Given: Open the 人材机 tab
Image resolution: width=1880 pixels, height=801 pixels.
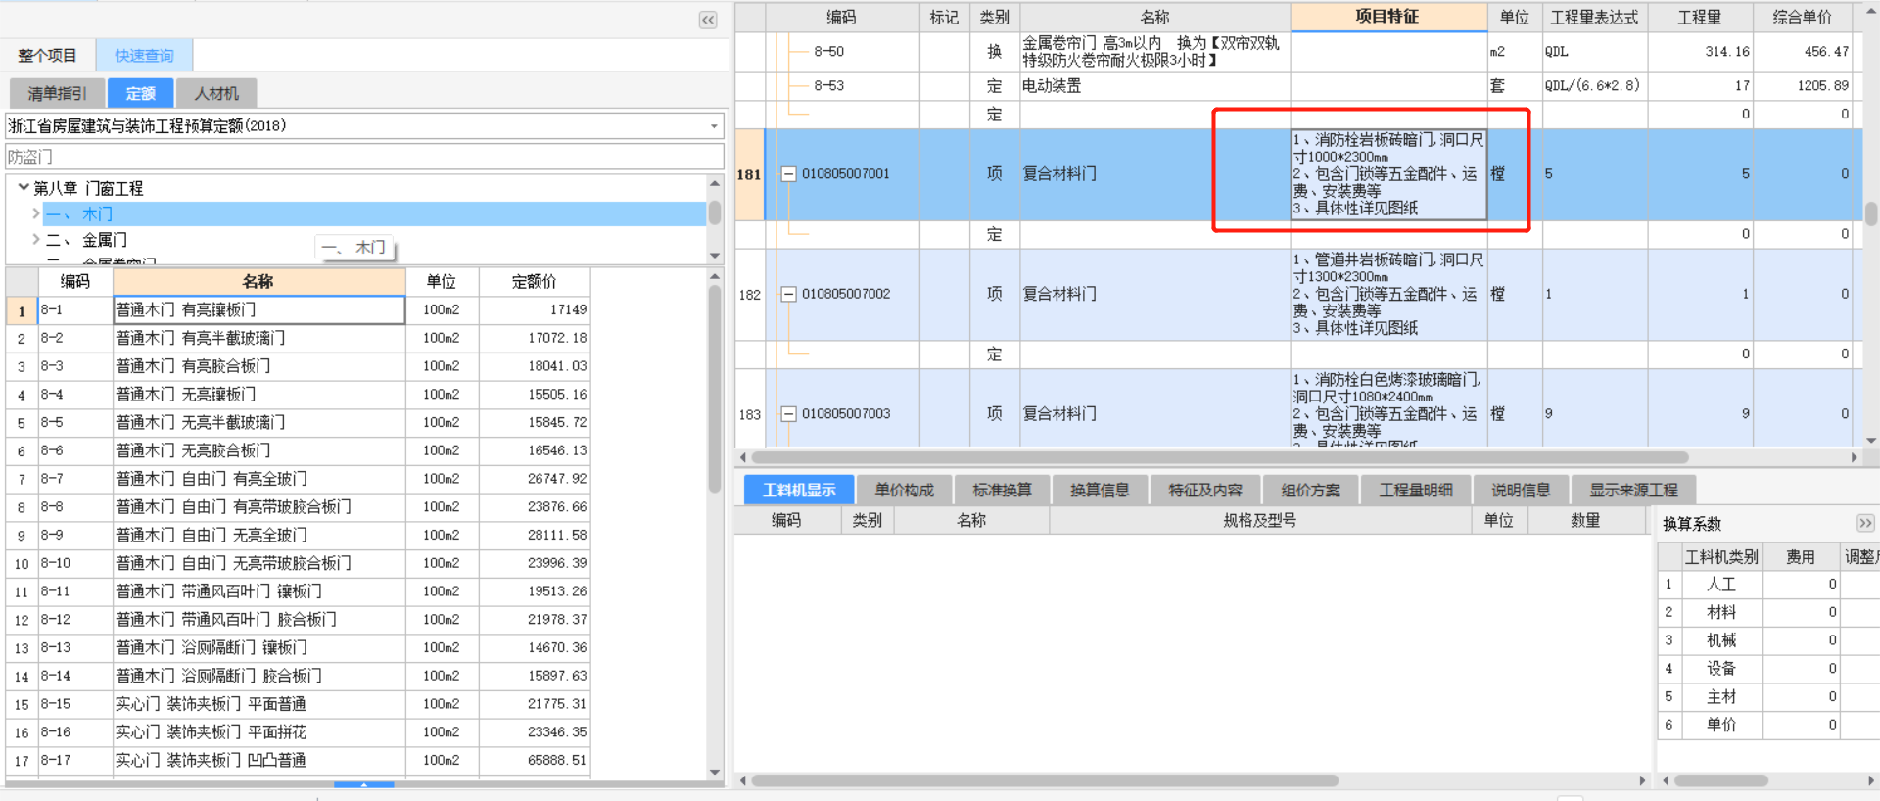Looking at the screenshot, I should pos(216,93).
